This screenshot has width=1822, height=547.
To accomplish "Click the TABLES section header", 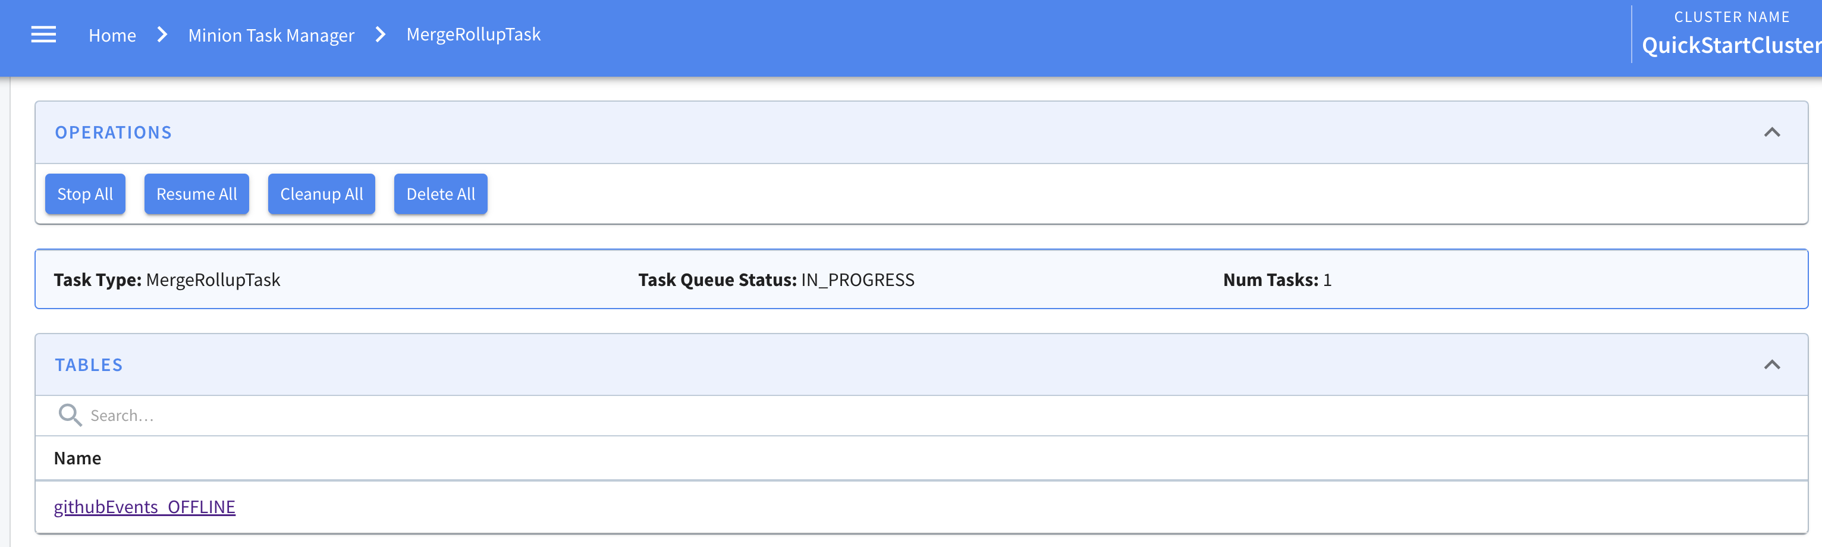I will point(89,364).
